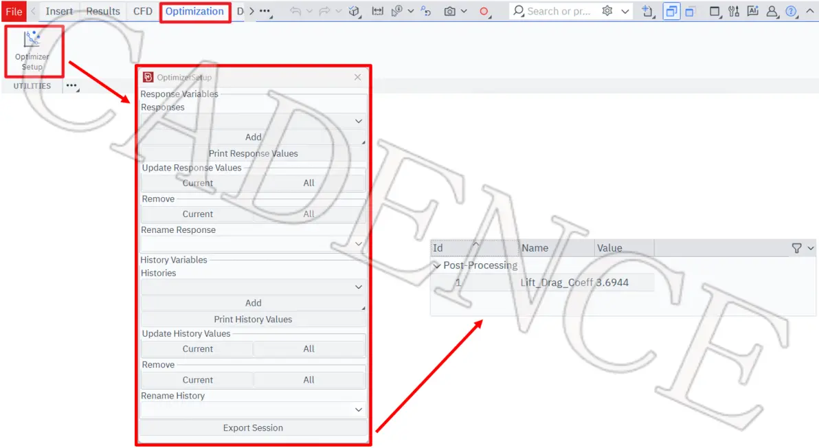Screen dimensions: 819x448
Task: Click the filter funnel icon in table
Action: click(x=796, y=248)
